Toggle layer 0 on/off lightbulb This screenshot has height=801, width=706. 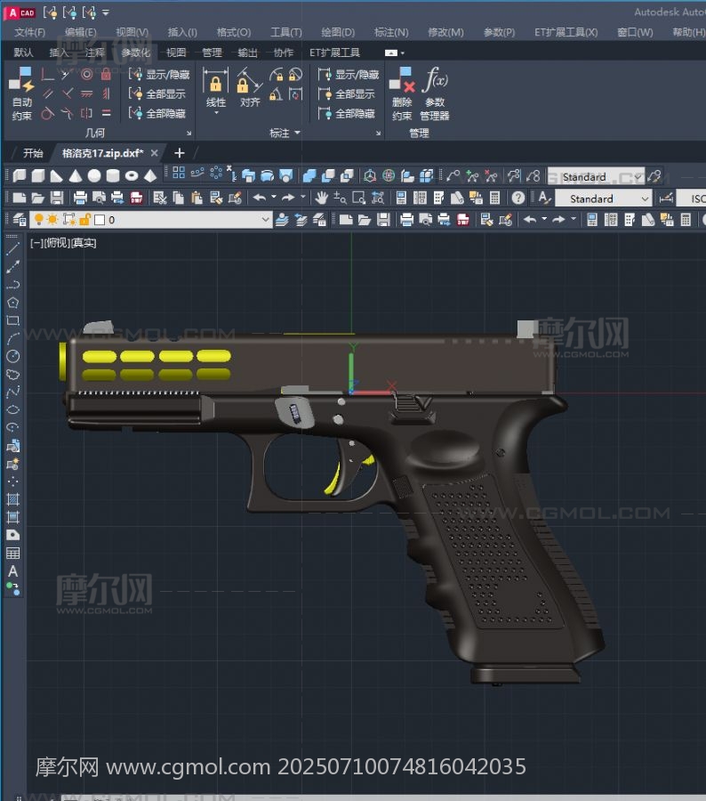click(38, 220)
